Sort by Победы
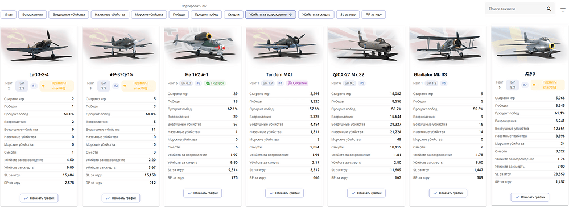Screen dimensions: 569x207 179,15
